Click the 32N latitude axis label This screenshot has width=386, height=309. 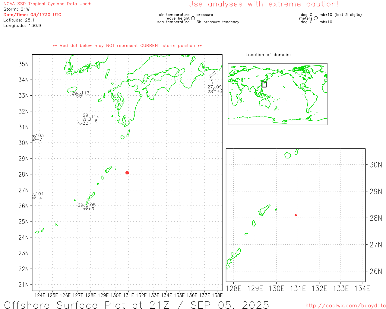[x=24, y=111]
